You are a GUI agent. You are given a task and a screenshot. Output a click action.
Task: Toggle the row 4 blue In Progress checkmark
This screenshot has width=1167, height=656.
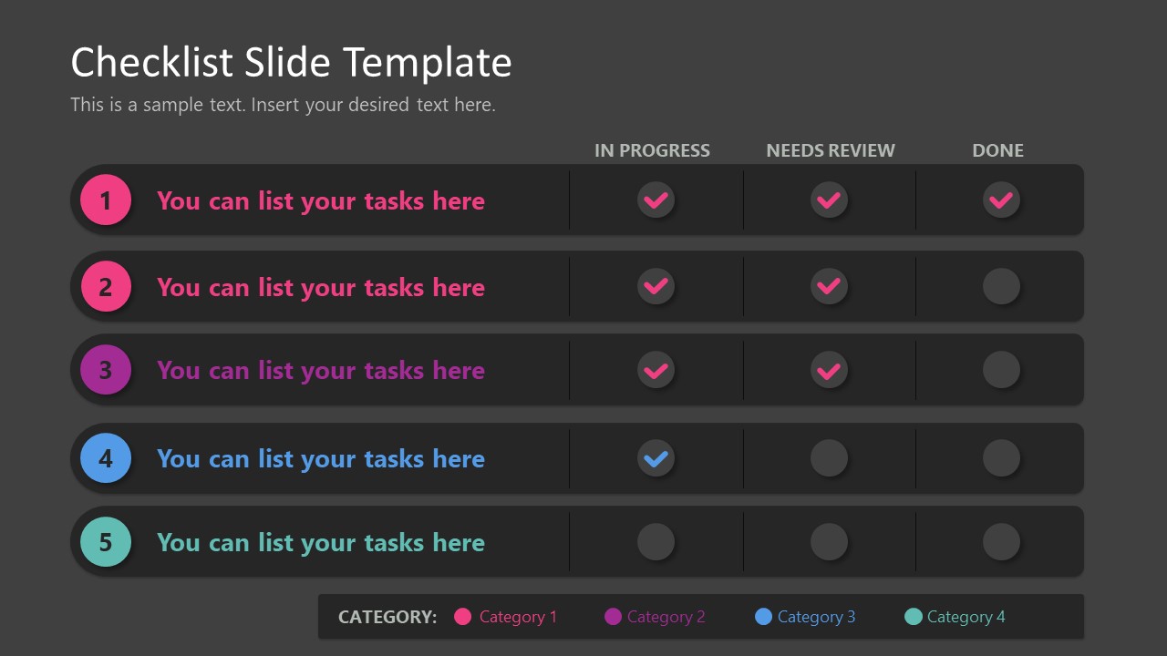[x=656, y=458]
